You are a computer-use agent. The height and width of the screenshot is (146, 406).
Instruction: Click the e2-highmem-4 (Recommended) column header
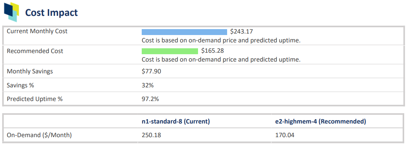[321, 122]
